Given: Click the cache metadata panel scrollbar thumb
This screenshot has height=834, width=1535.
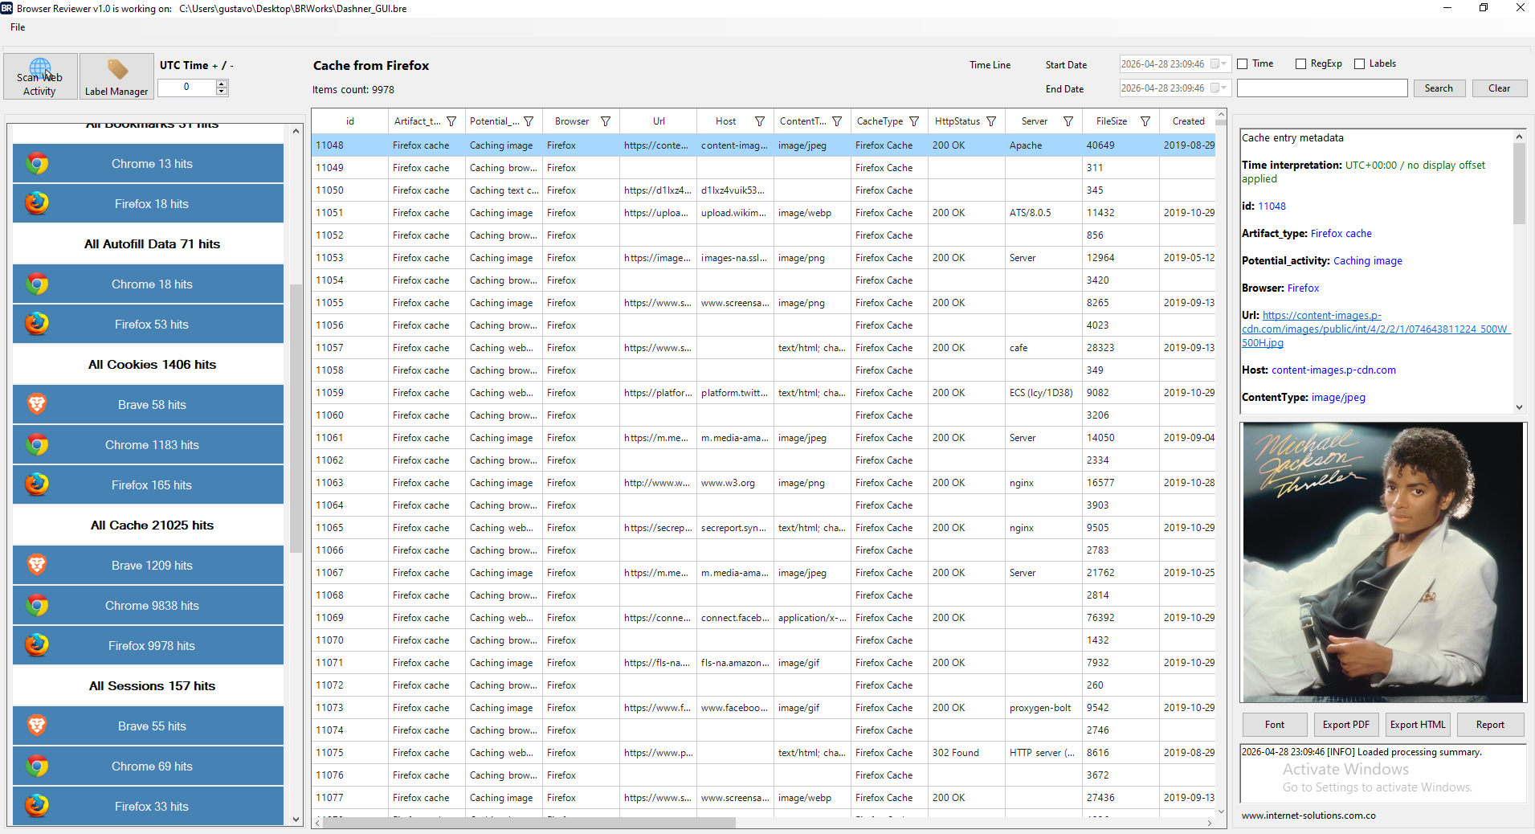Looking at the screenshot, I should coord(1519,183).
